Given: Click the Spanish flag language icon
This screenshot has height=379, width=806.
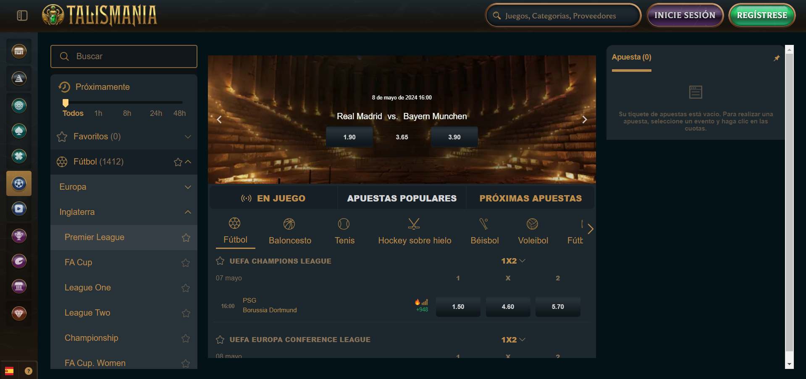Looking at the screenshot, I should click(9, 371).
